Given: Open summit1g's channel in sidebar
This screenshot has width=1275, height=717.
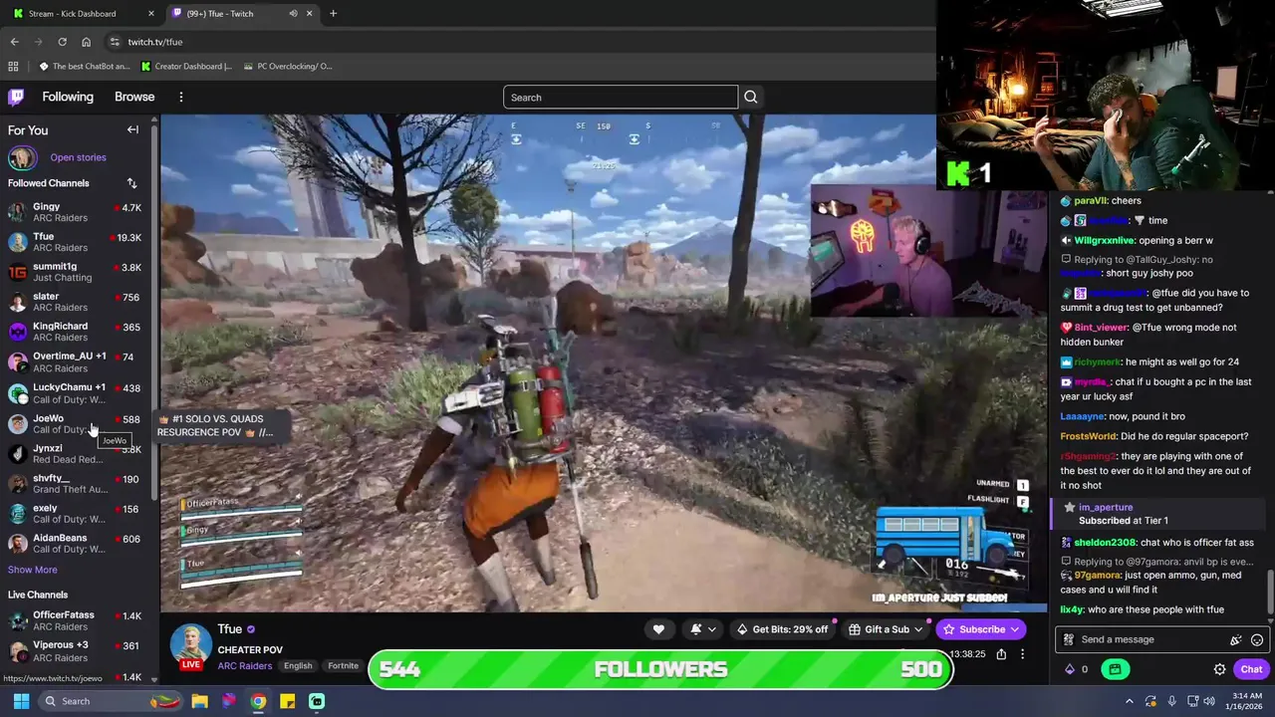Looking at the screenshot, I should tap(76, 272).
